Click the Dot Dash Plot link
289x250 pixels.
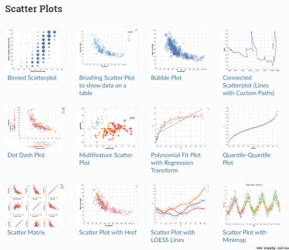[26, 155]
